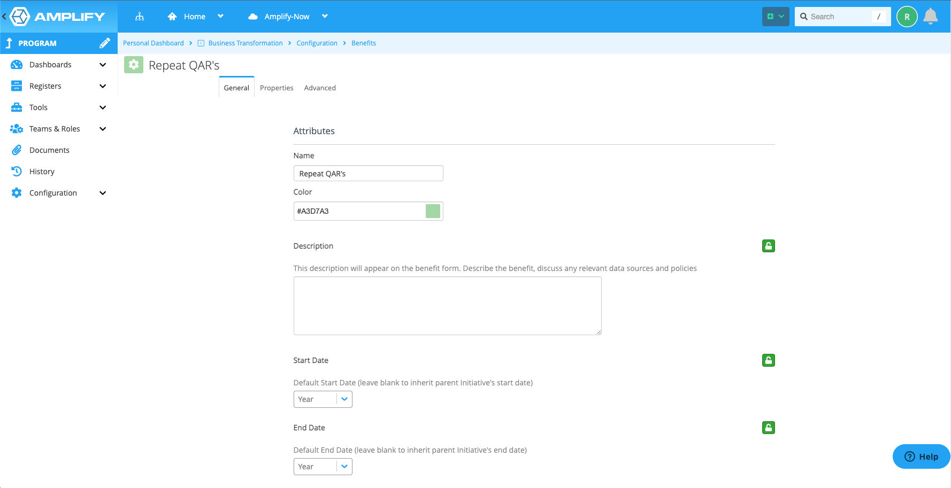Expand the Dashboards sidebar section
This screenshot has height=488, width=951.
(x=49, y=64)
